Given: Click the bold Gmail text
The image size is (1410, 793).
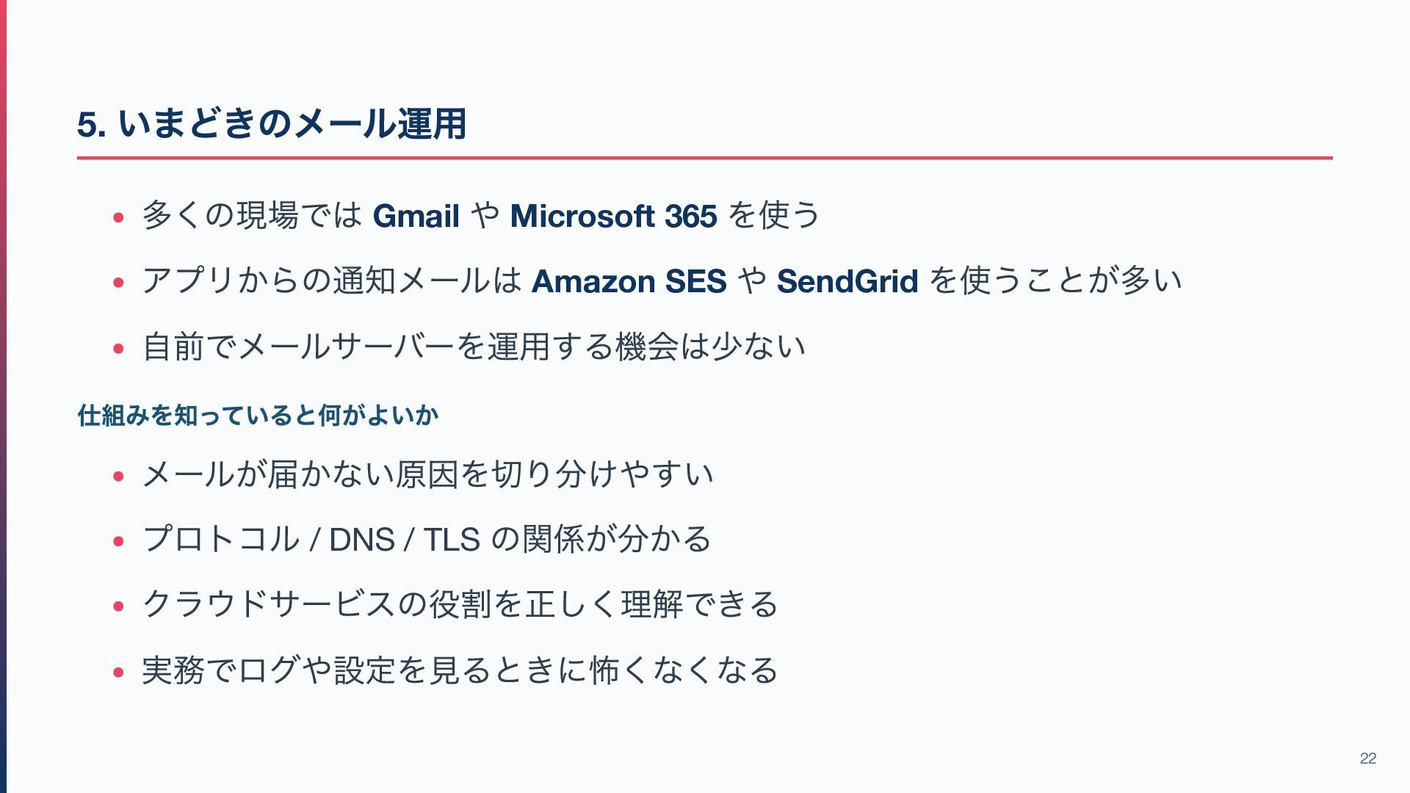Looking at the screenshot, I should (x=416, y=216).
